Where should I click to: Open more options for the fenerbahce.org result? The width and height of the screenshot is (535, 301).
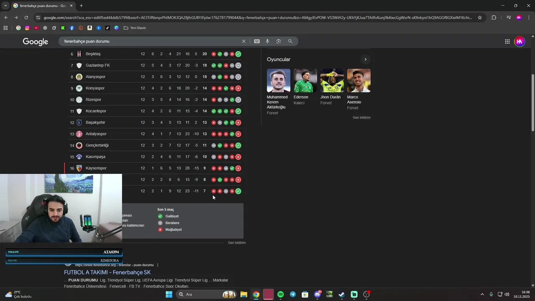pos(158,265)
